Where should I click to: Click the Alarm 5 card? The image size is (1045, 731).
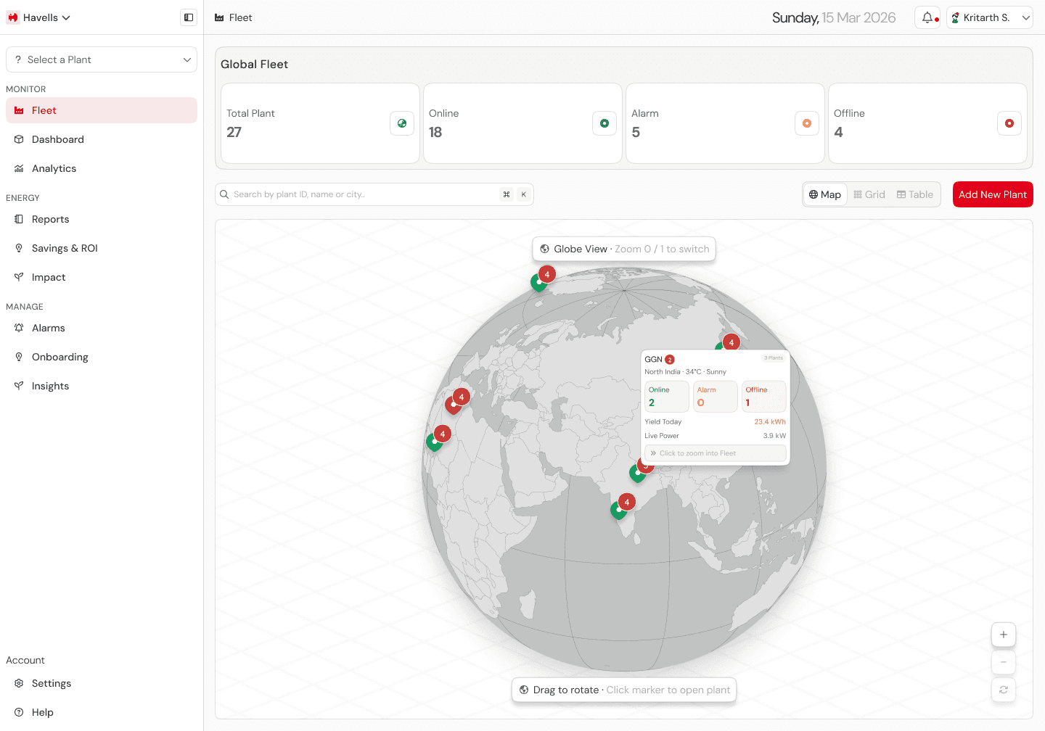point(725,123)
